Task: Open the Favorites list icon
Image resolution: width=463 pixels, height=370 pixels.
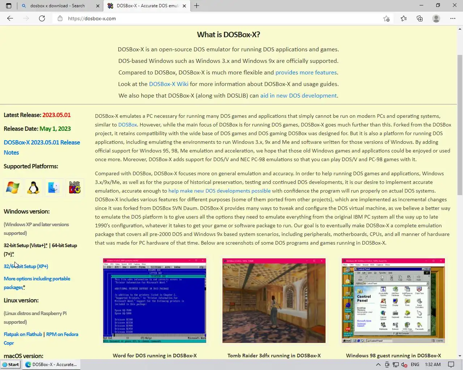Action: 404,18
